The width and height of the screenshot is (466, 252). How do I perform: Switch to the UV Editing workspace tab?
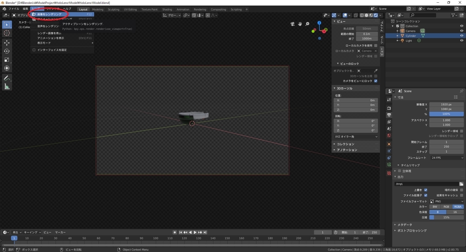point(130,9)
